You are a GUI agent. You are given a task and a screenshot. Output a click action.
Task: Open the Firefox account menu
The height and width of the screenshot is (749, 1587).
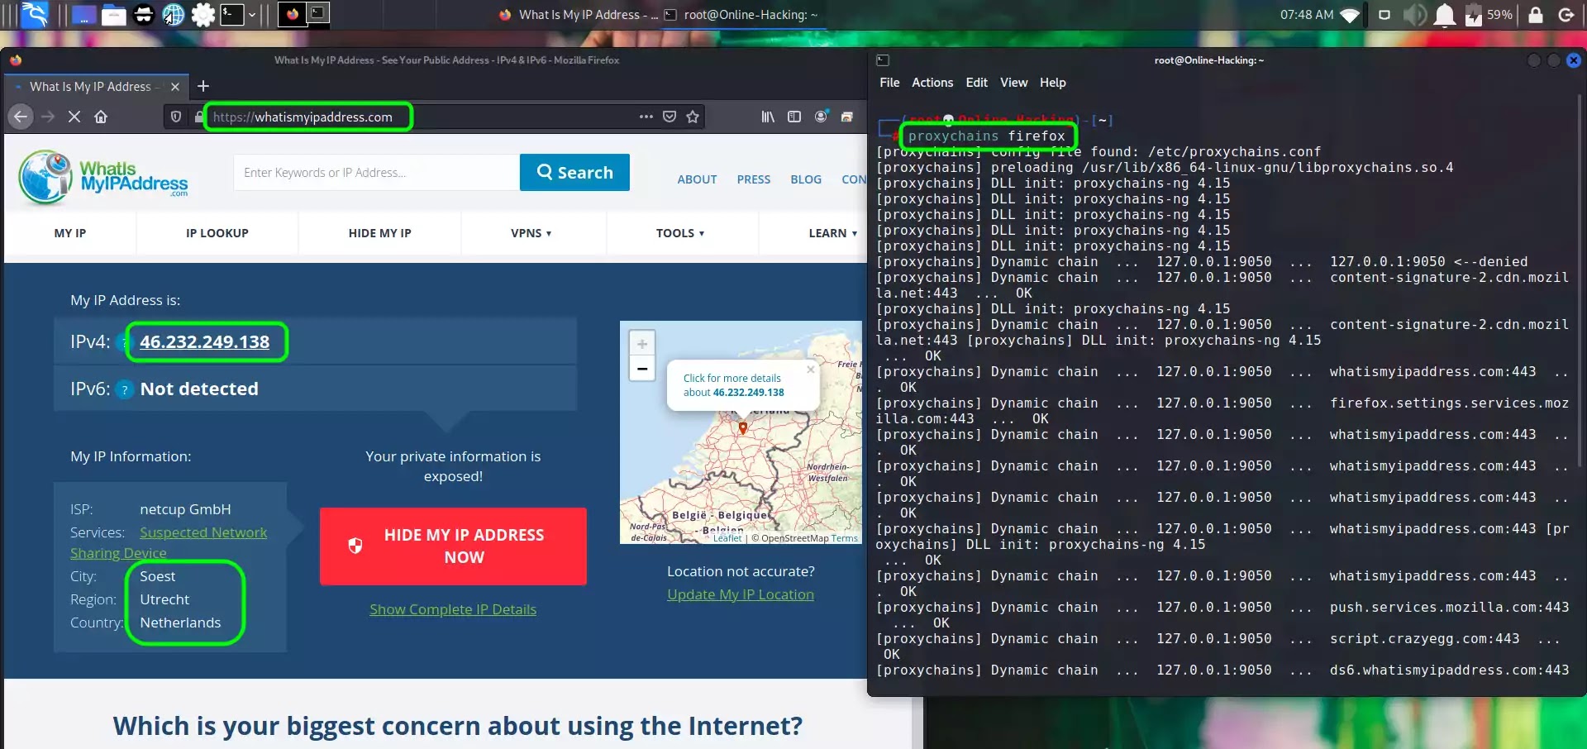coord(821,117)
